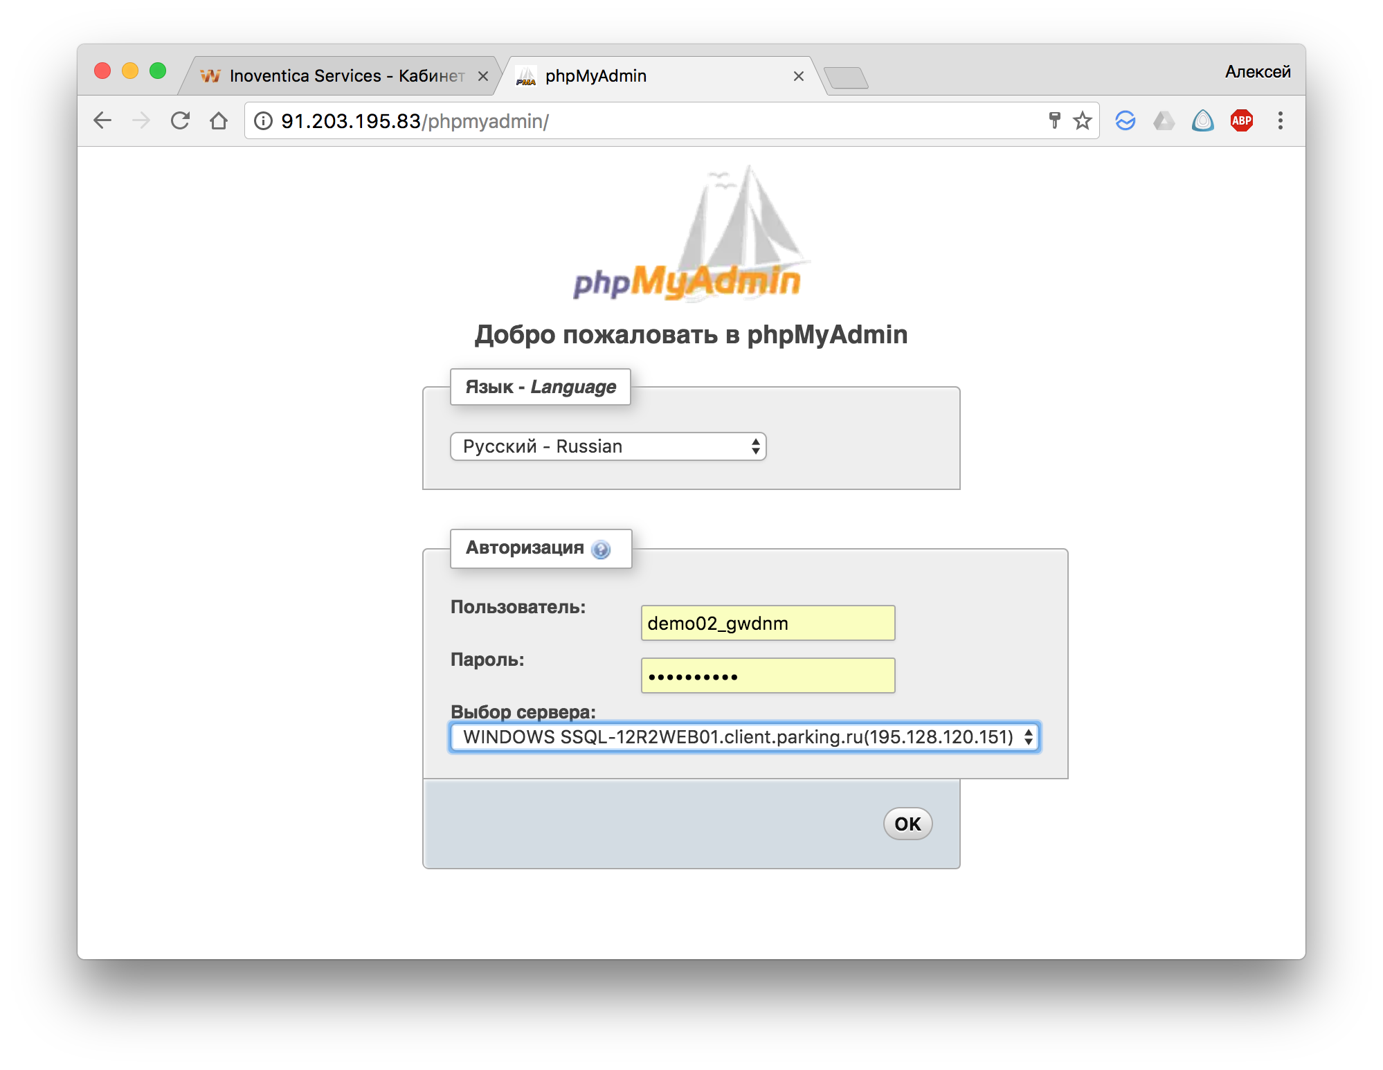Open the blue droplet extension icon
Screen dimensions: 1383x1070
1203,120
